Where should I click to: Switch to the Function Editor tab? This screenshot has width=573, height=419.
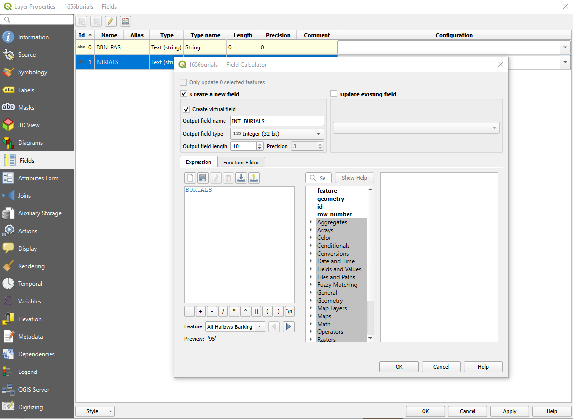[x=241, y=162]
